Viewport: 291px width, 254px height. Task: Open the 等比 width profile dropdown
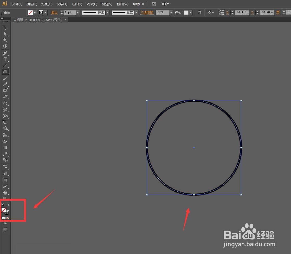click(107, 12)
